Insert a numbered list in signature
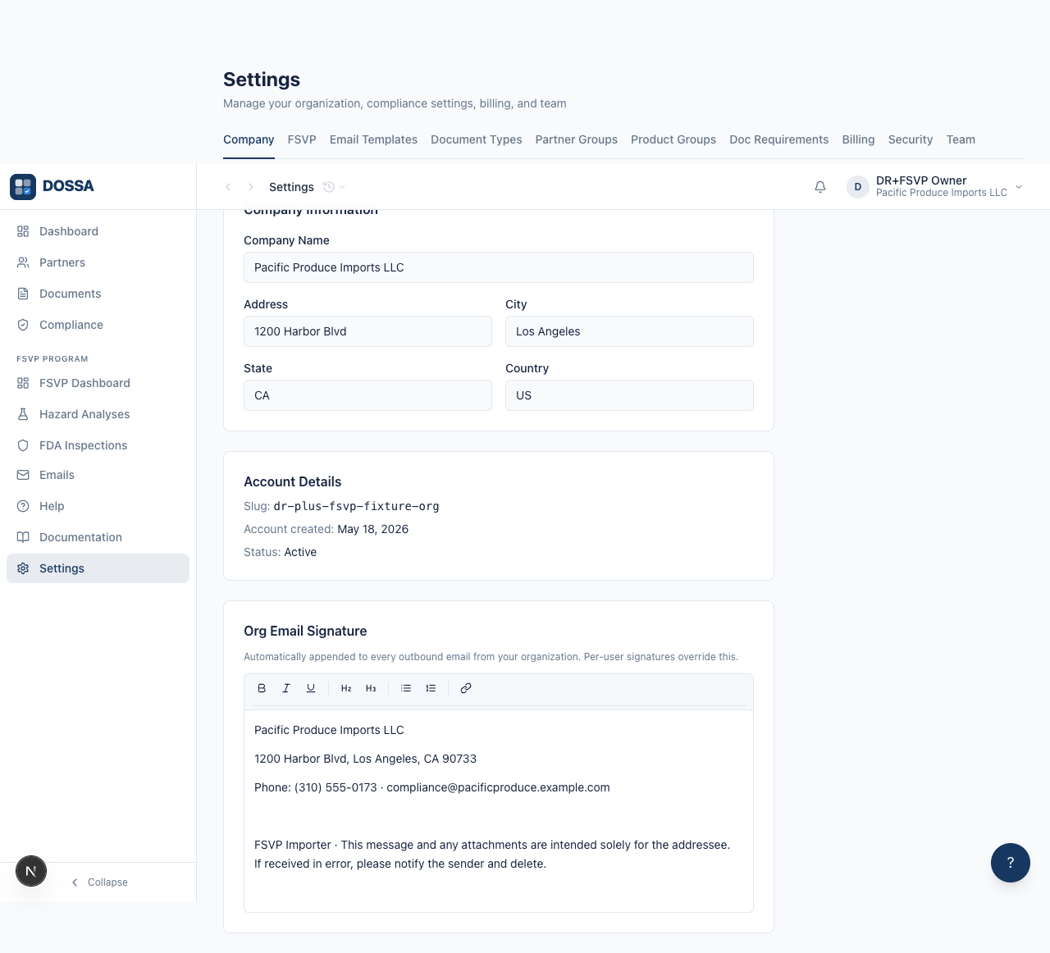Screen dimensions: 1050x953 (x=431, y=688)
